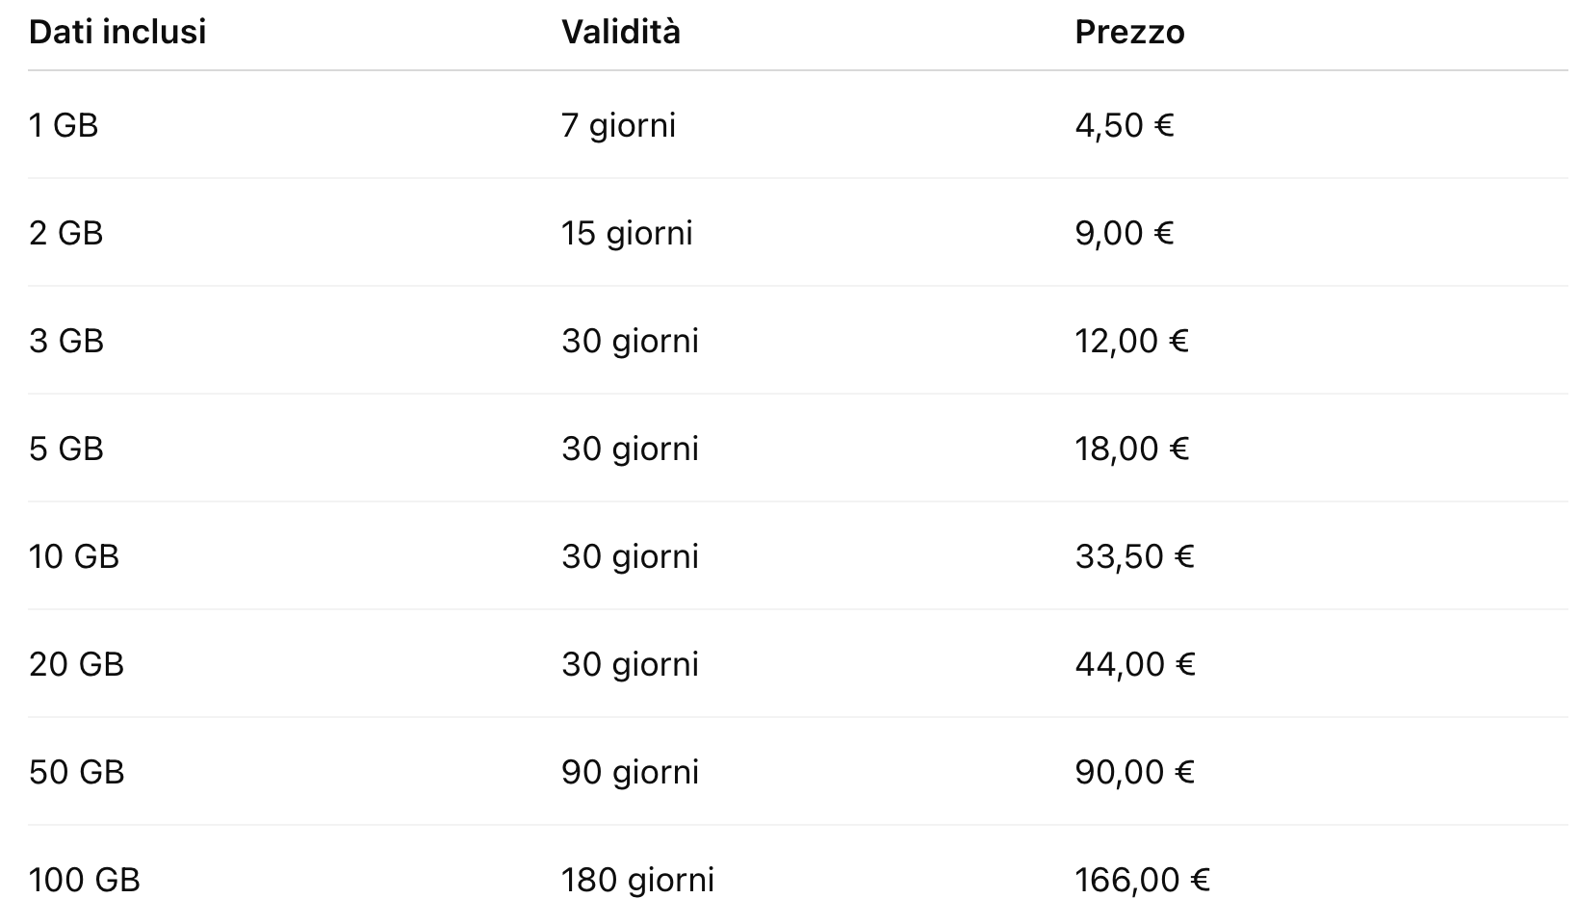
Task: Select the 1 GB data plan cell
Action: 64,125
